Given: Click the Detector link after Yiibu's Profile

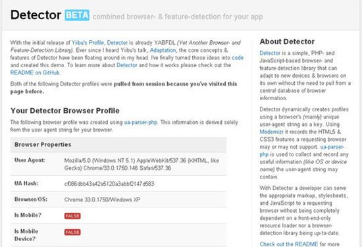Looking at the screenshot, I should 117,43.
